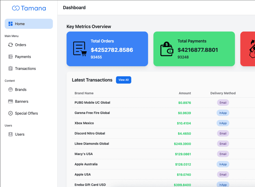Click the Orders refresh-arrows icon
Image resolution: width=255 pixels, height=187 pixels.
click(x=10, y=45)
